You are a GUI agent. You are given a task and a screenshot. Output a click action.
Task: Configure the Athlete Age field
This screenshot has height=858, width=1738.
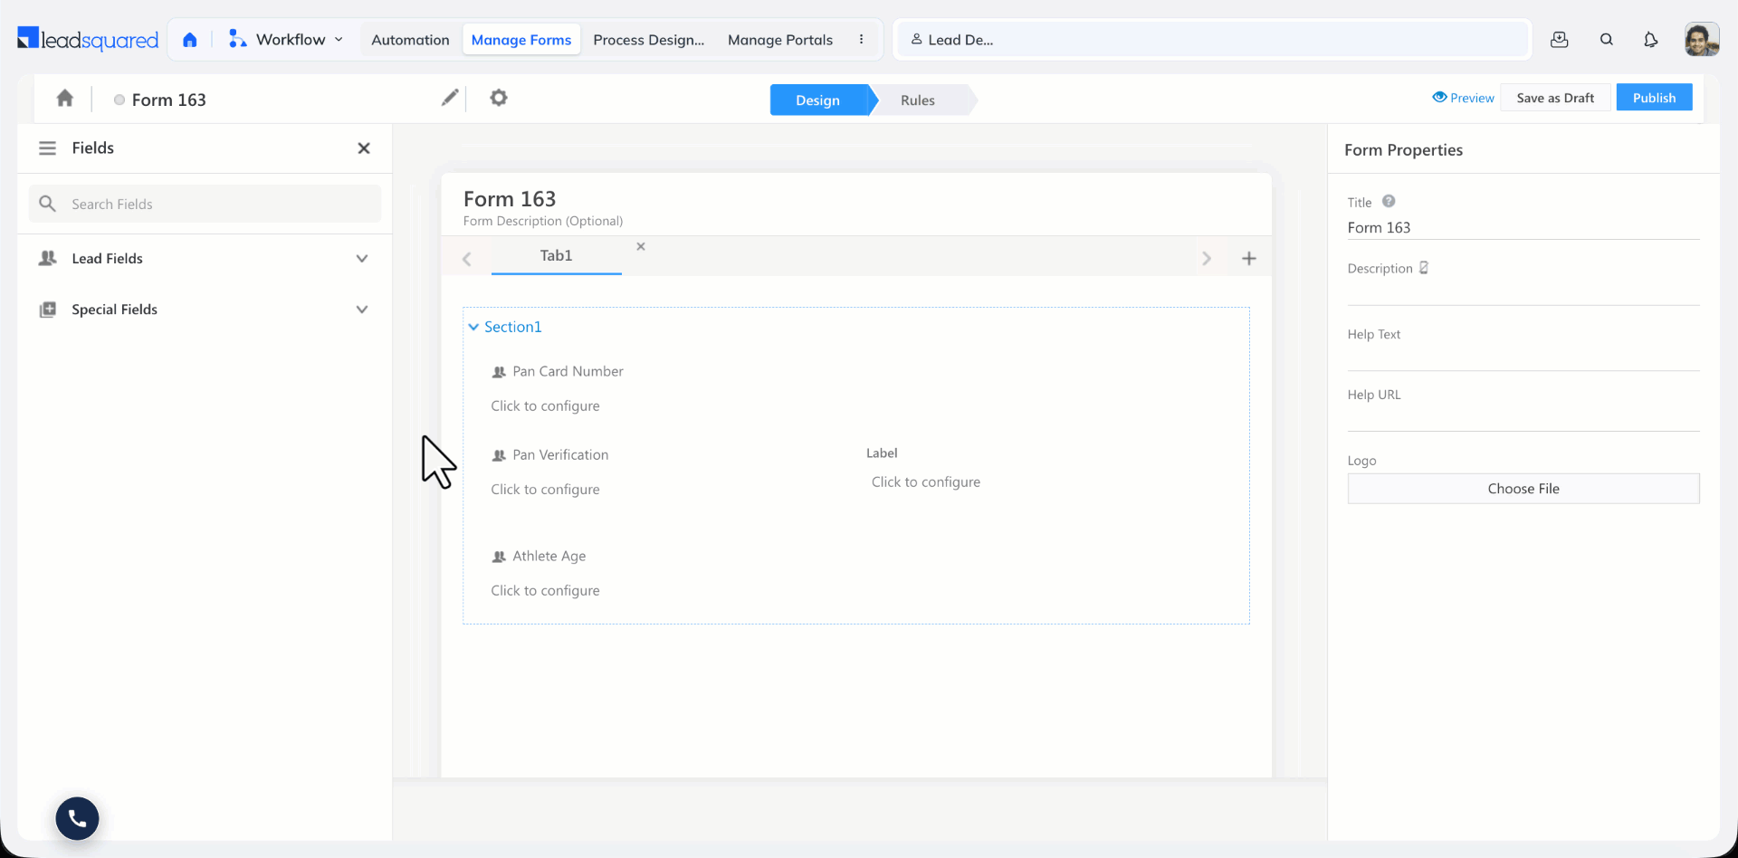click(x=545, y=591)
